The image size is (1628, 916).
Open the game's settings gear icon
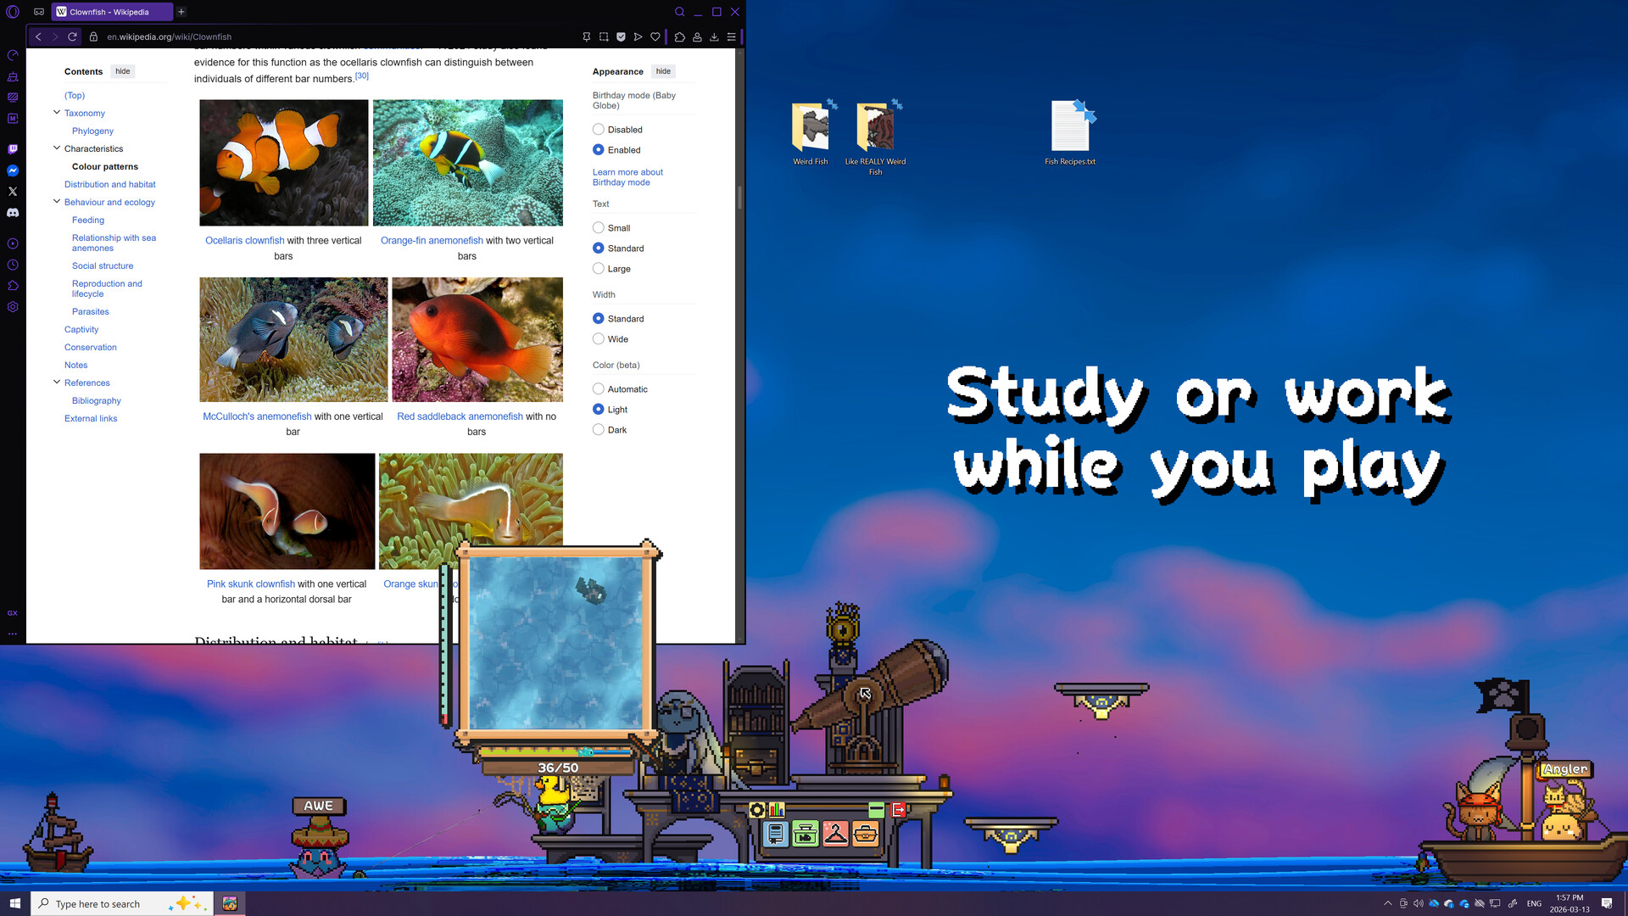(757, 809)
